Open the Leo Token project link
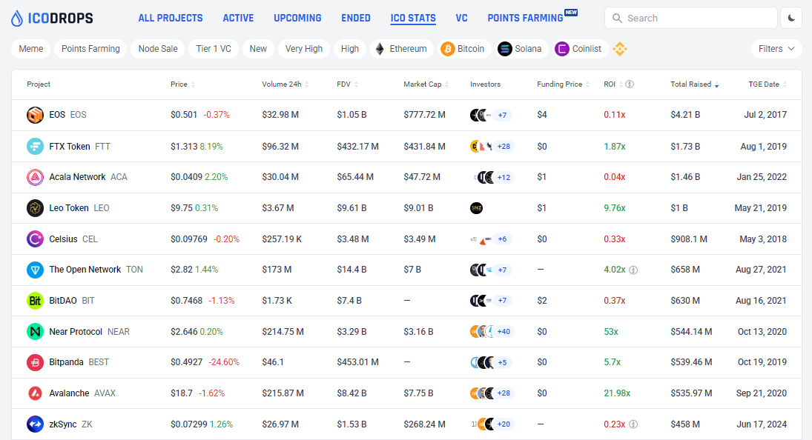 69,208
